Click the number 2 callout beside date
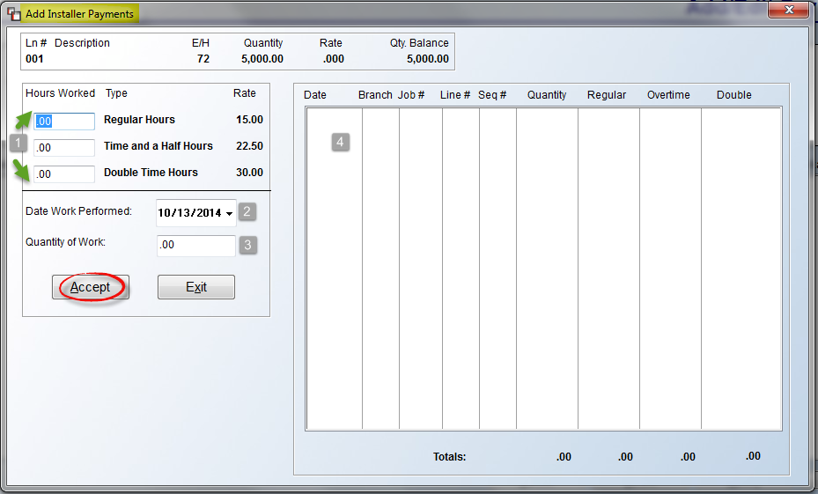818x494 pixels. tap(248, 211)
